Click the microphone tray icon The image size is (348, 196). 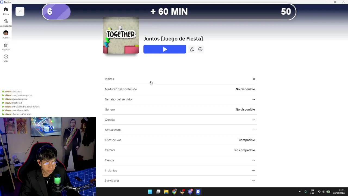click(306, 192)
